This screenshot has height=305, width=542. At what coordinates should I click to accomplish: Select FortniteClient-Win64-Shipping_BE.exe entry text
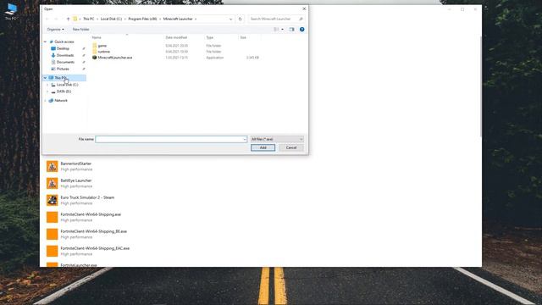coord(94,231)
